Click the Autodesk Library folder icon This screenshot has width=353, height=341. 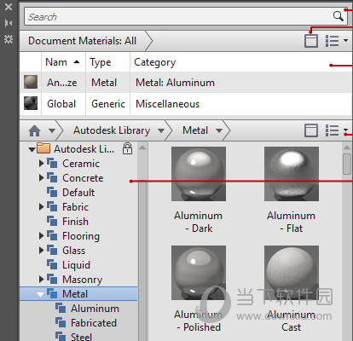tap(43, 148)
